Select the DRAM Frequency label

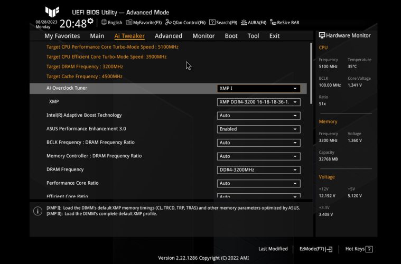pyautogui.click(x=65, y=169)
